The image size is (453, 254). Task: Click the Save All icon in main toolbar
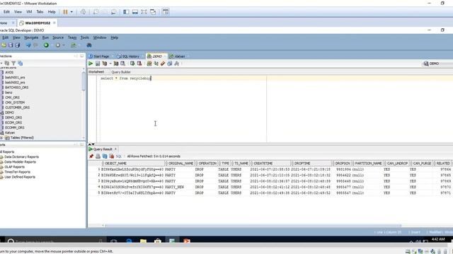[17, 45]
